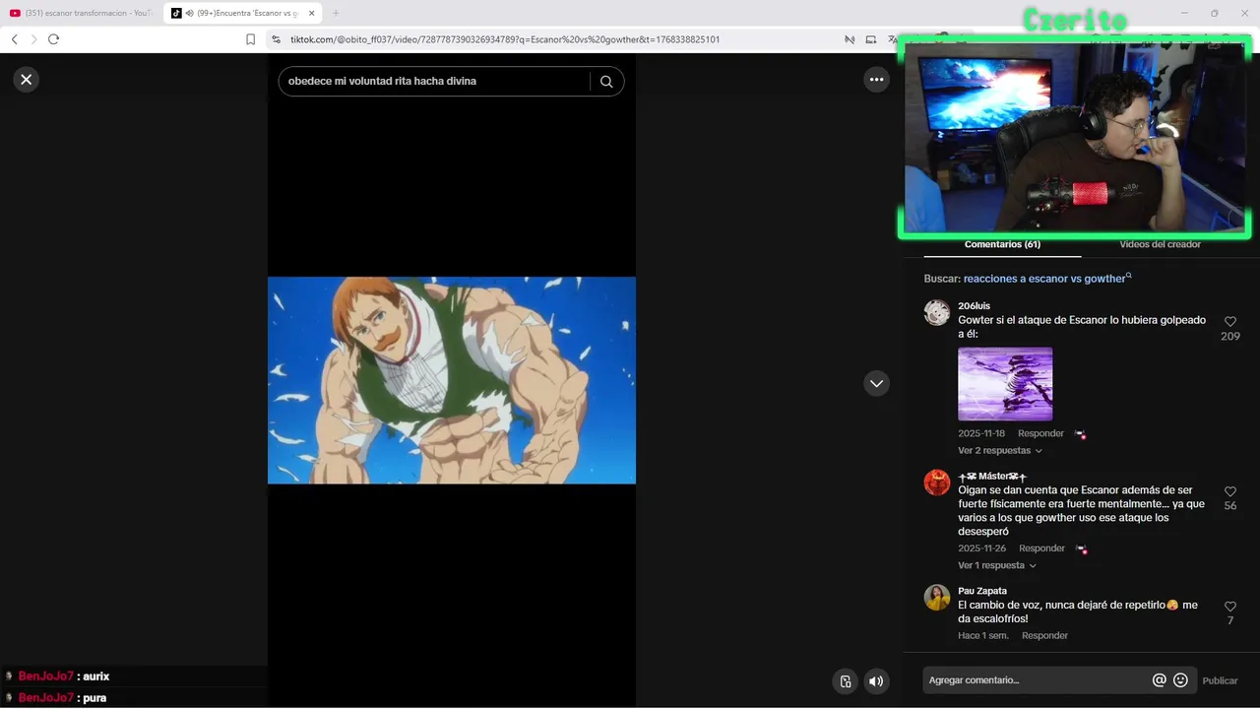Open the three-dots more options menu

tap(876, 80)
